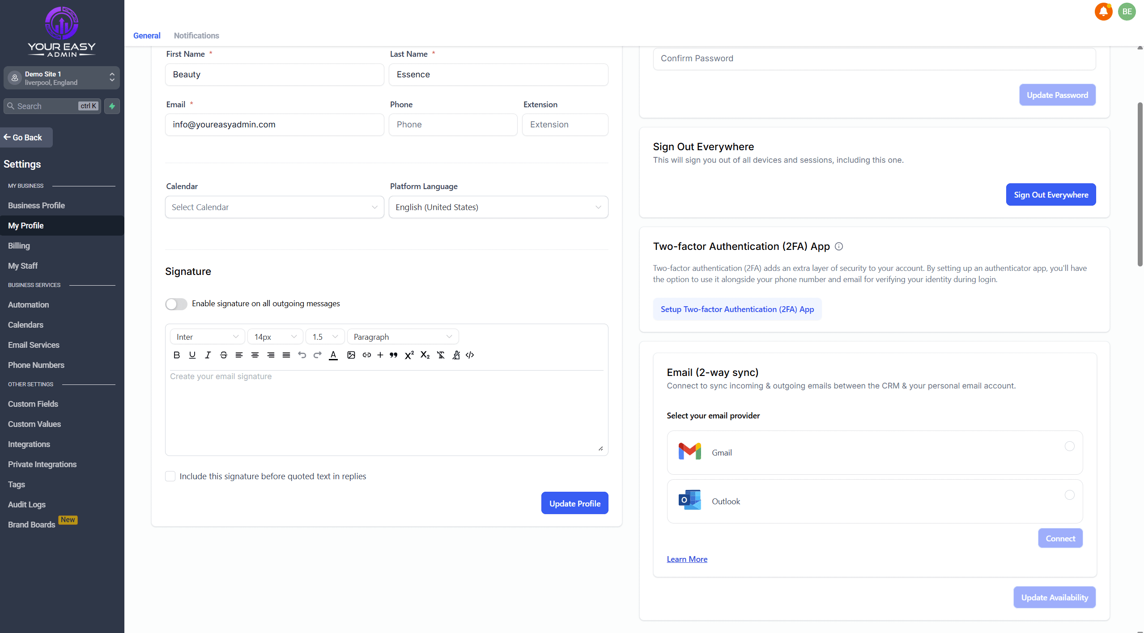Select Gmail as email provider
The image size is (1144, 633).
click(1069, 446)
